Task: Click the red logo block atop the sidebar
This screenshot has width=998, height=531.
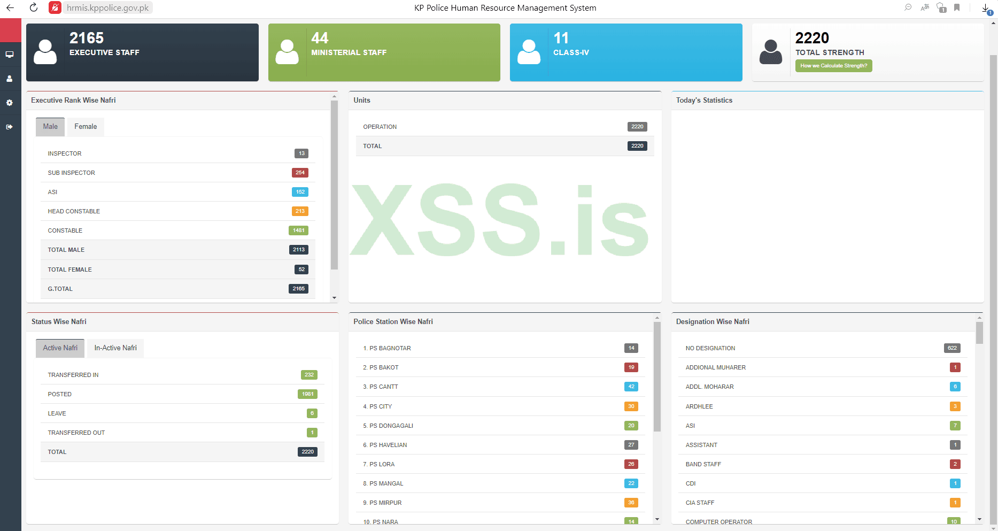Action: click(x=11, y=30)
